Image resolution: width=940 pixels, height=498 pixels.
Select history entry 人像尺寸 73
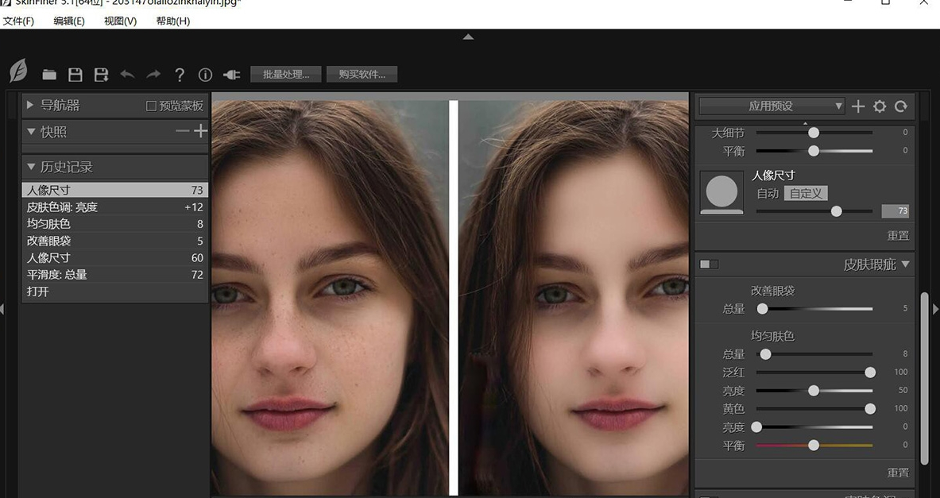coord(115,190)
